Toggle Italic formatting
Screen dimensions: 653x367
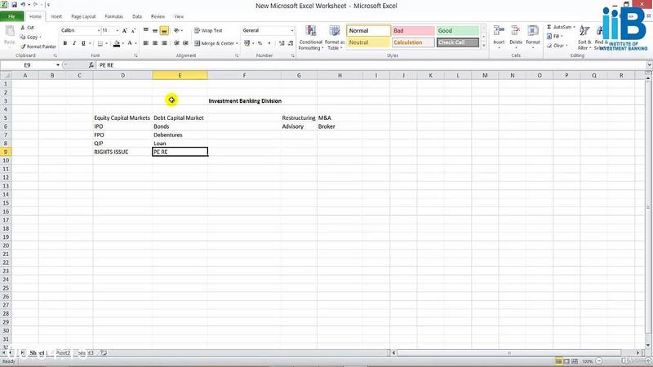point(74,43)
